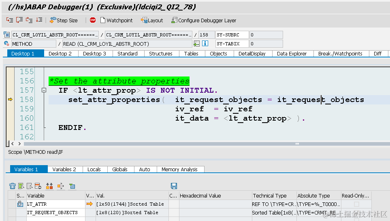The image size is (390, 221).
Task: Toggle the Read-Only checkbox in LT_ATTR row
Action: pos(356,204)
